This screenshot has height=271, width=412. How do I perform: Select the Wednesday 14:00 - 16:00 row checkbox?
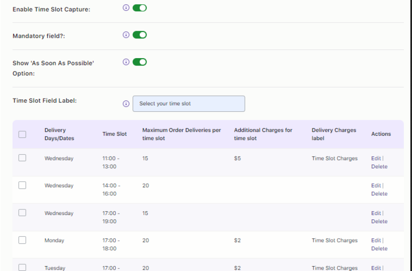click(x=22, y=185)
